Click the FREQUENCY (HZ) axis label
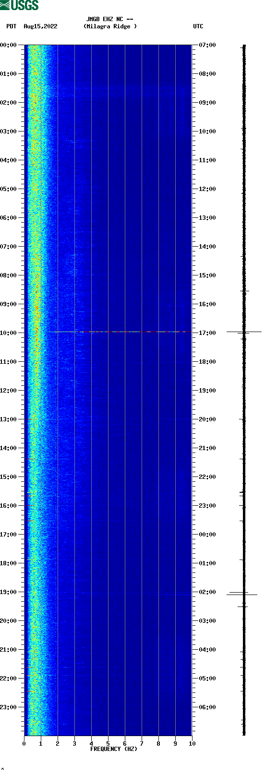This screenshot has height=774, width=265. click(x=114, y=749)
